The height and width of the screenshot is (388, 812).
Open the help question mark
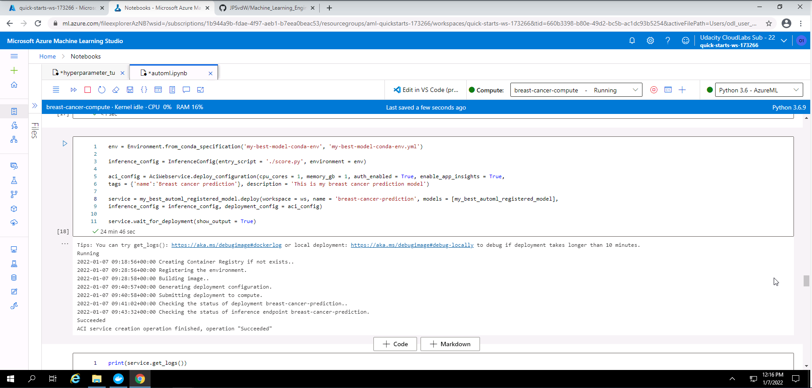pos(668,40)
